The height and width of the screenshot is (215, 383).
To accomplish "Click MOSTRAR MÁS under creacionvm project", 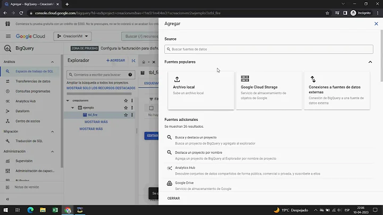I will [91, 129].
